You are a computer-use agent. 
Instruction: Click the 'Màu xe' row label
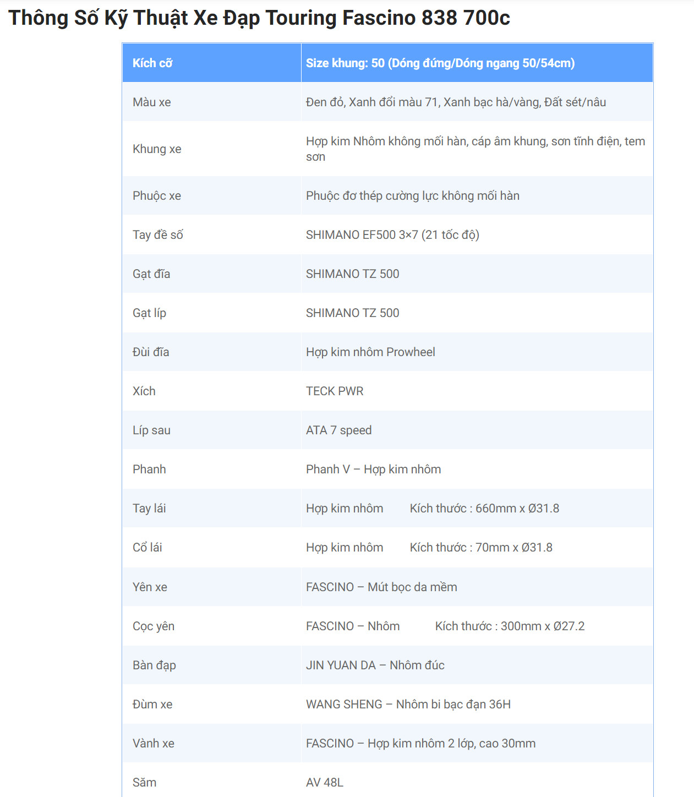pyautogui.click(x=152, y=102)
